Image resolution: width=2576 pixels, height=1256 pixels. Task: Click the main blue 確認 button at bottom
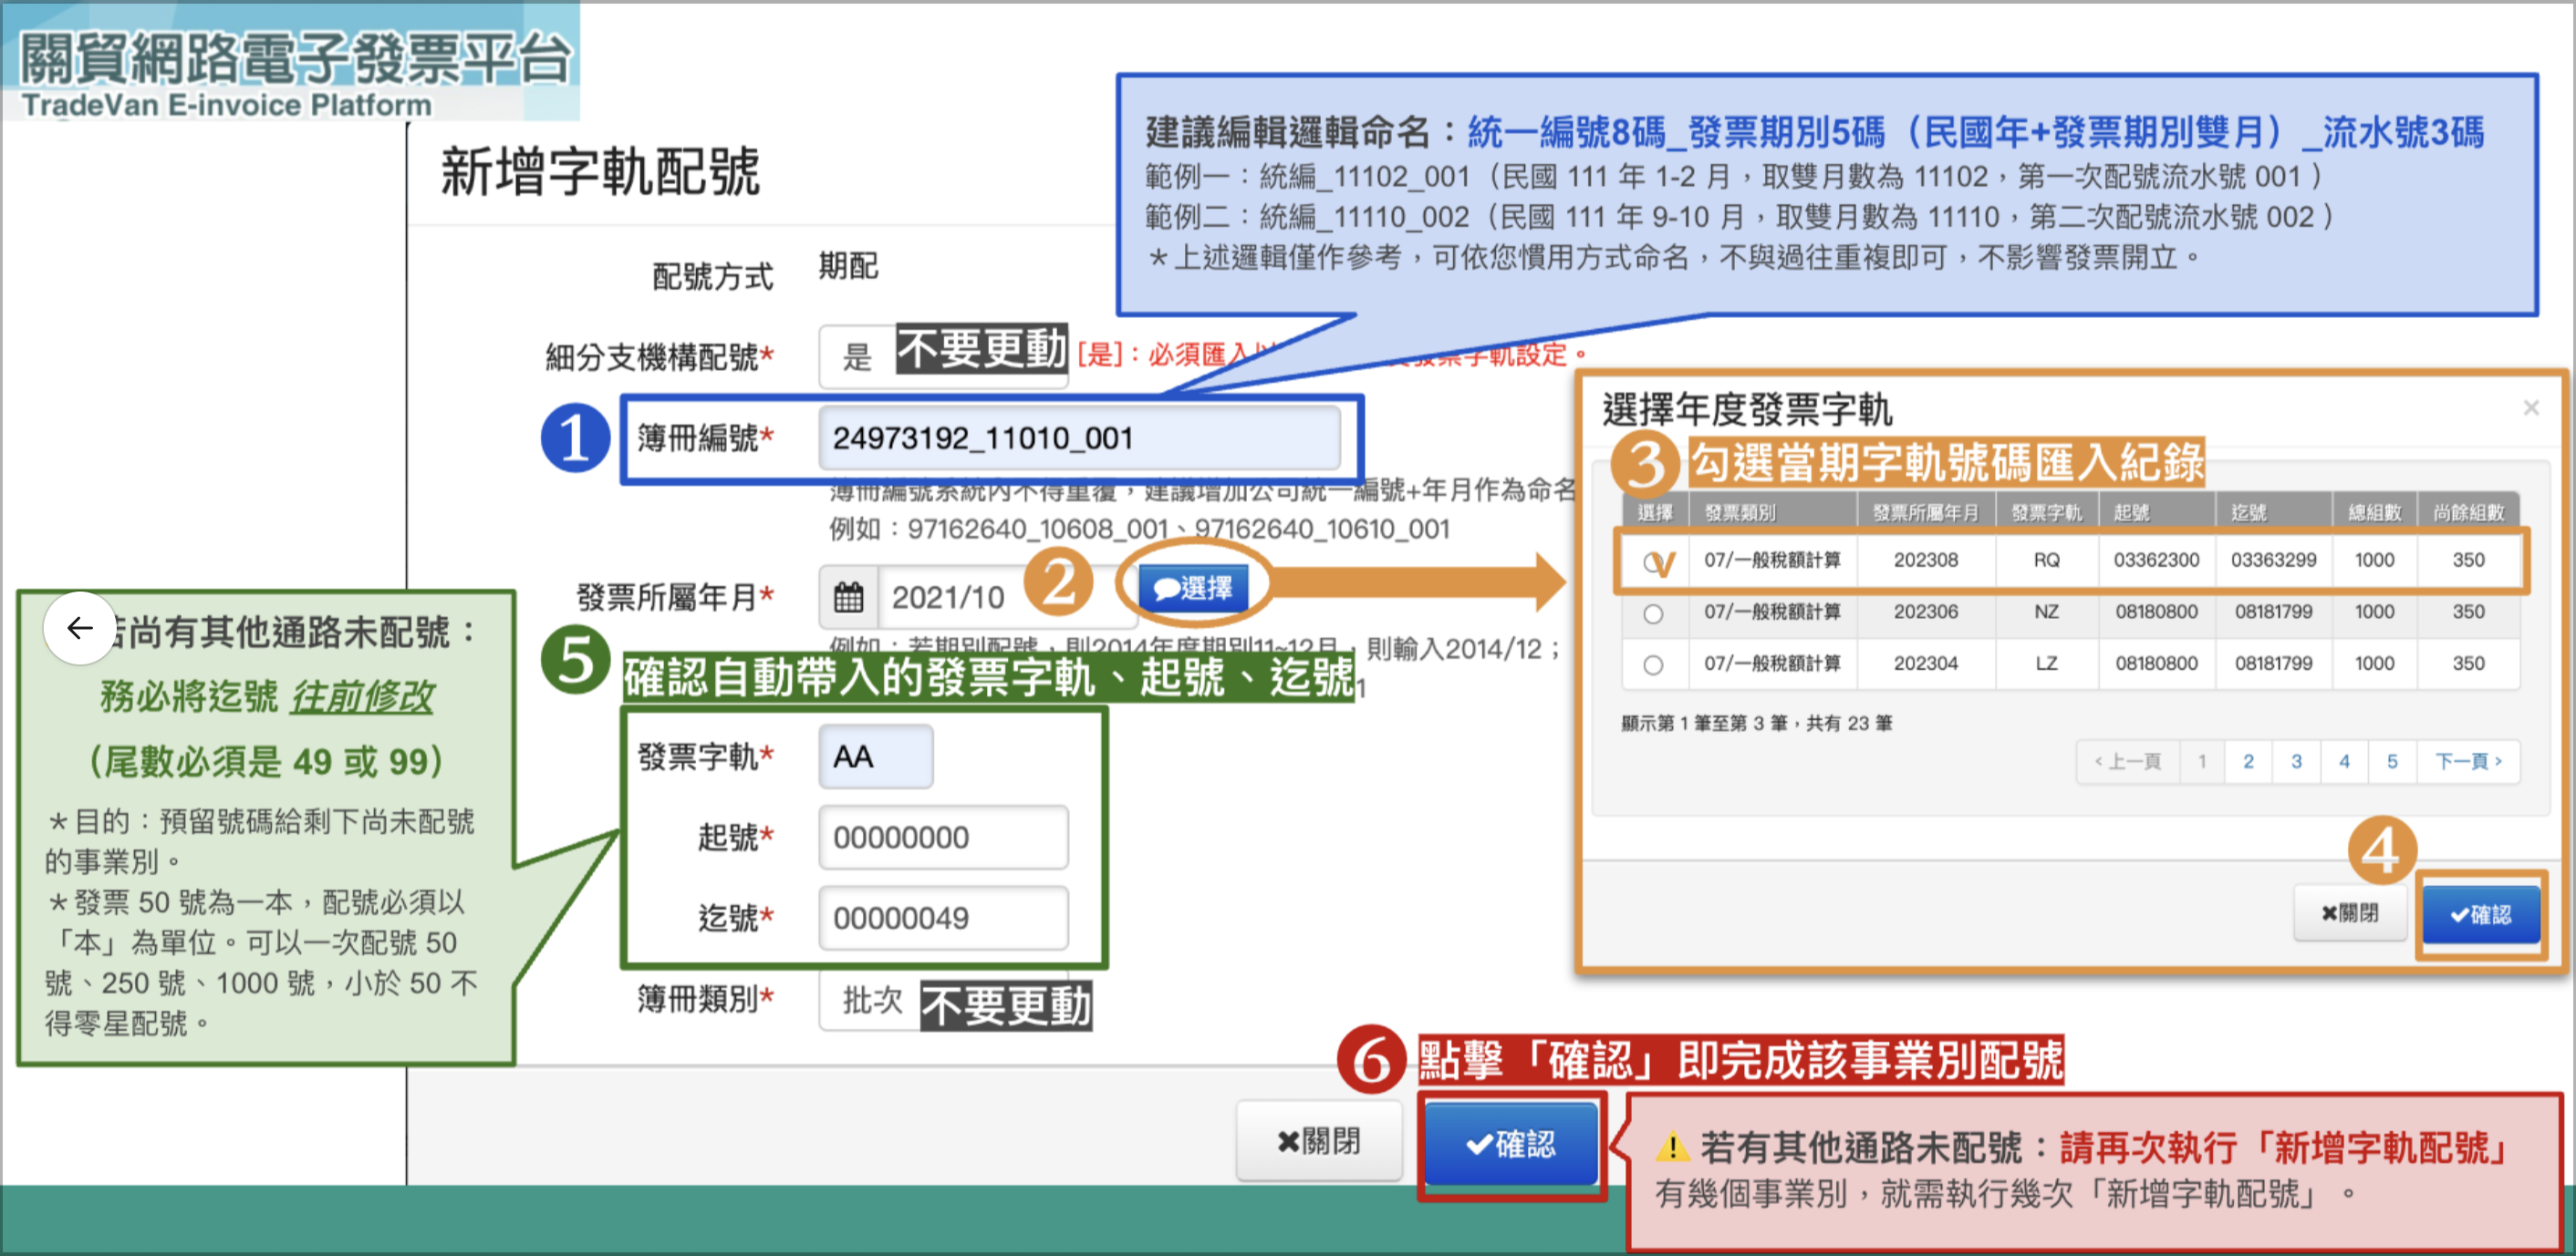point(1510,1143)
